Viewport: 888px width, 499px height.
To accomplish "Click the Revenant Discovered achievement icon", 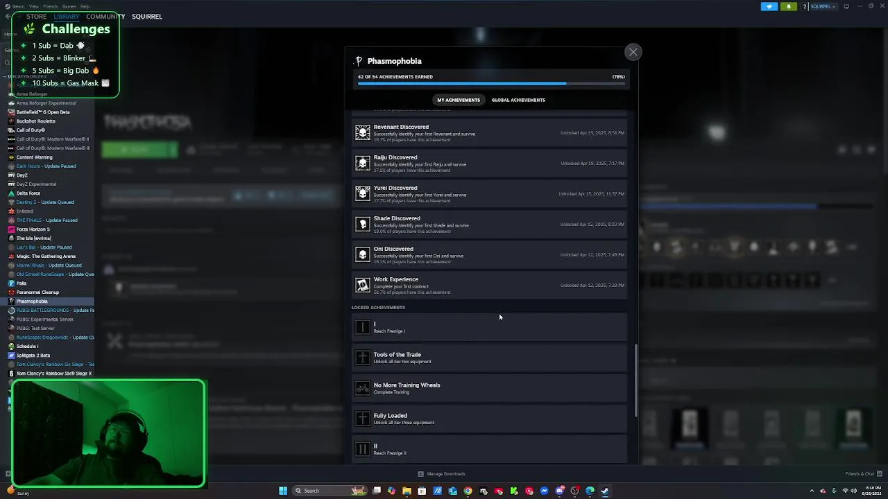I will click(x=363, y=132).
